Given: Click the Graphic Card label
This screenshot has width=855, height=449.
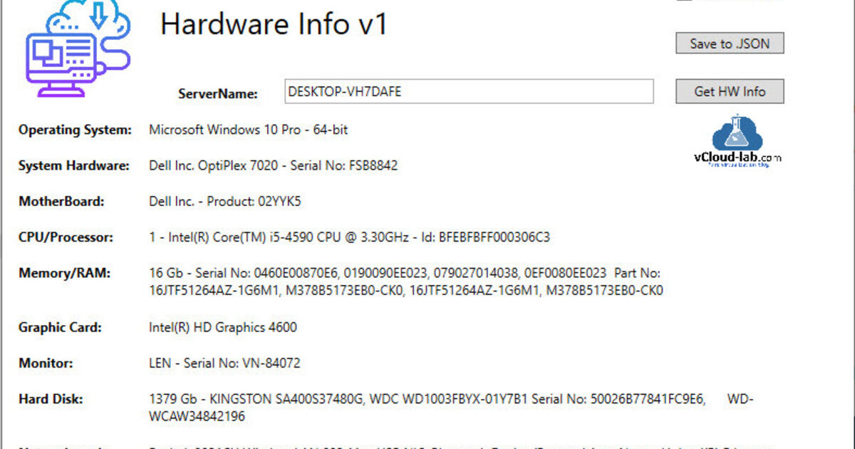Looking at the screenshot, I should pyautogui.click(x=61, y=327).
